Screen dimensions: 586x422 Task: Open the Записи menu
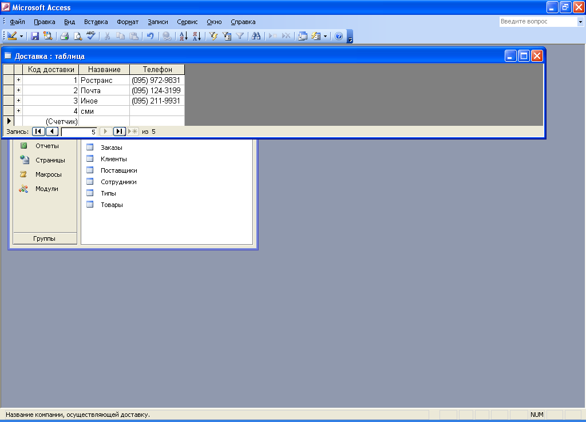point(158,22)
